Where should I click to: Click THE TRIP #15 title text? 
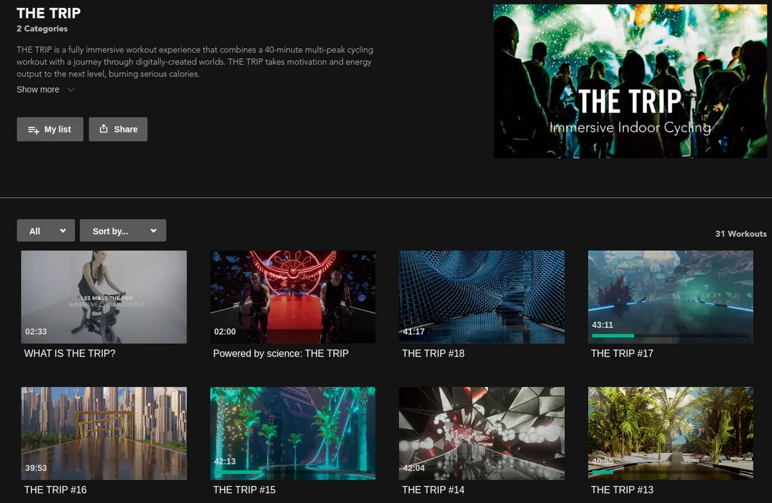point(244,490)
